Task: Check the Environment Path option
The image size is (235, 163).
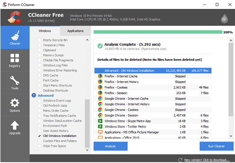Action: (x=39, y=126)
